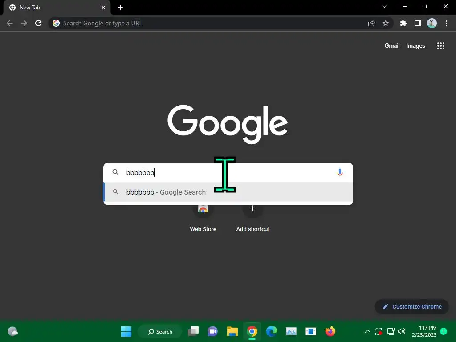The image size is (456, 342).
Task: Click the Chrome taskbar icon
Action: pos(252,331)
